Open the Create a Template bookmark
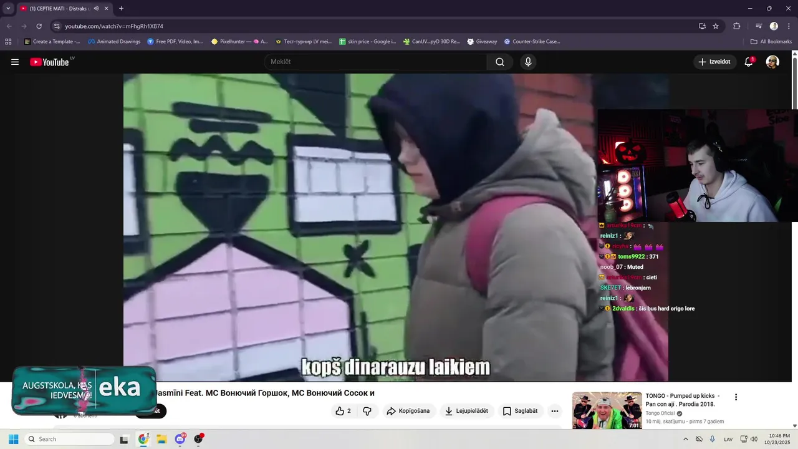This screenshot has width=798, height=449. [x=52, y=42]
